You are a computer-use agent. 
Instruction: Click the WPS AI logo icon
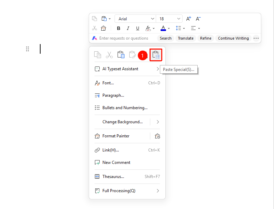(95, 38)
